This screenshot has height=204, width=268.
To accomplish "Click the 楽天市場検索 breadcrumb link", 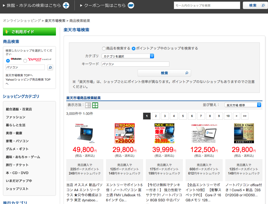I will [55, 21].
